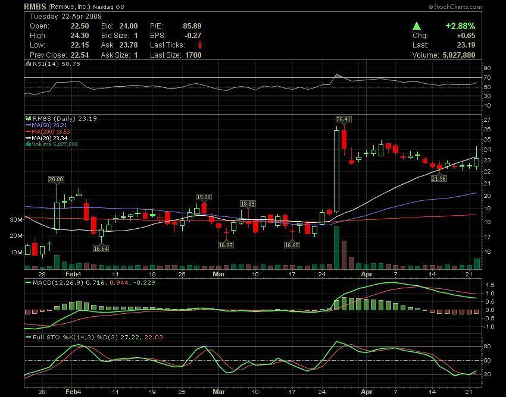This screenshot has width=506, height=397.
Task: Click the High value 24.30
Action: click(x=79, y=36)
